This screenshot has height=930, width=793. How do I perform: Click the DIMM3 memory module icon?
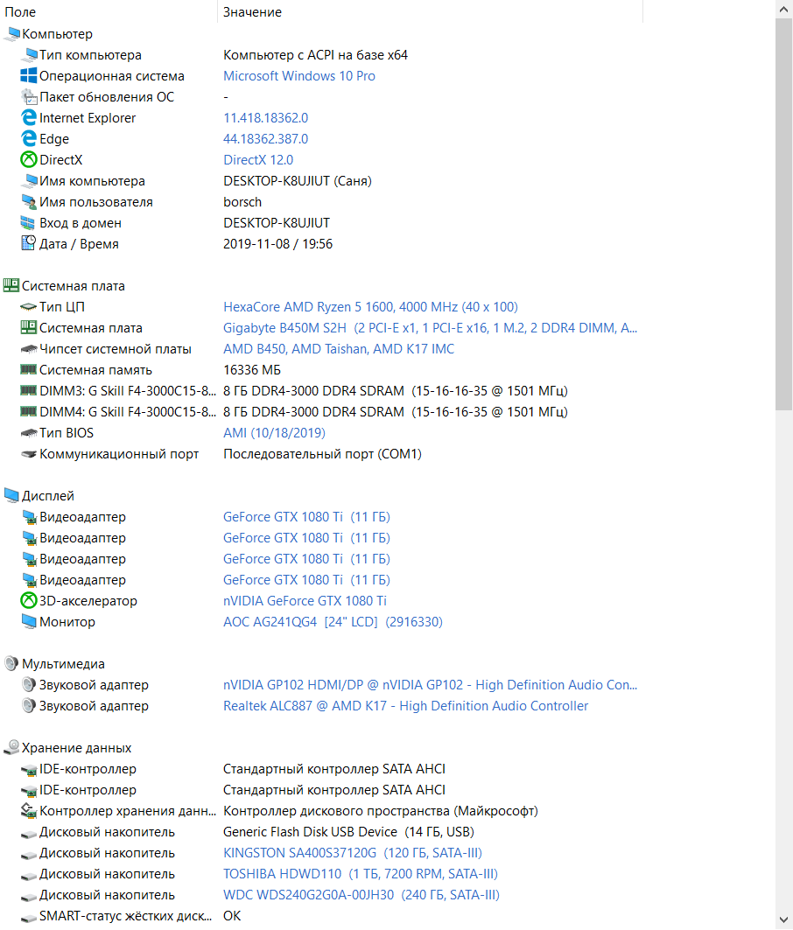coord(29,391)
